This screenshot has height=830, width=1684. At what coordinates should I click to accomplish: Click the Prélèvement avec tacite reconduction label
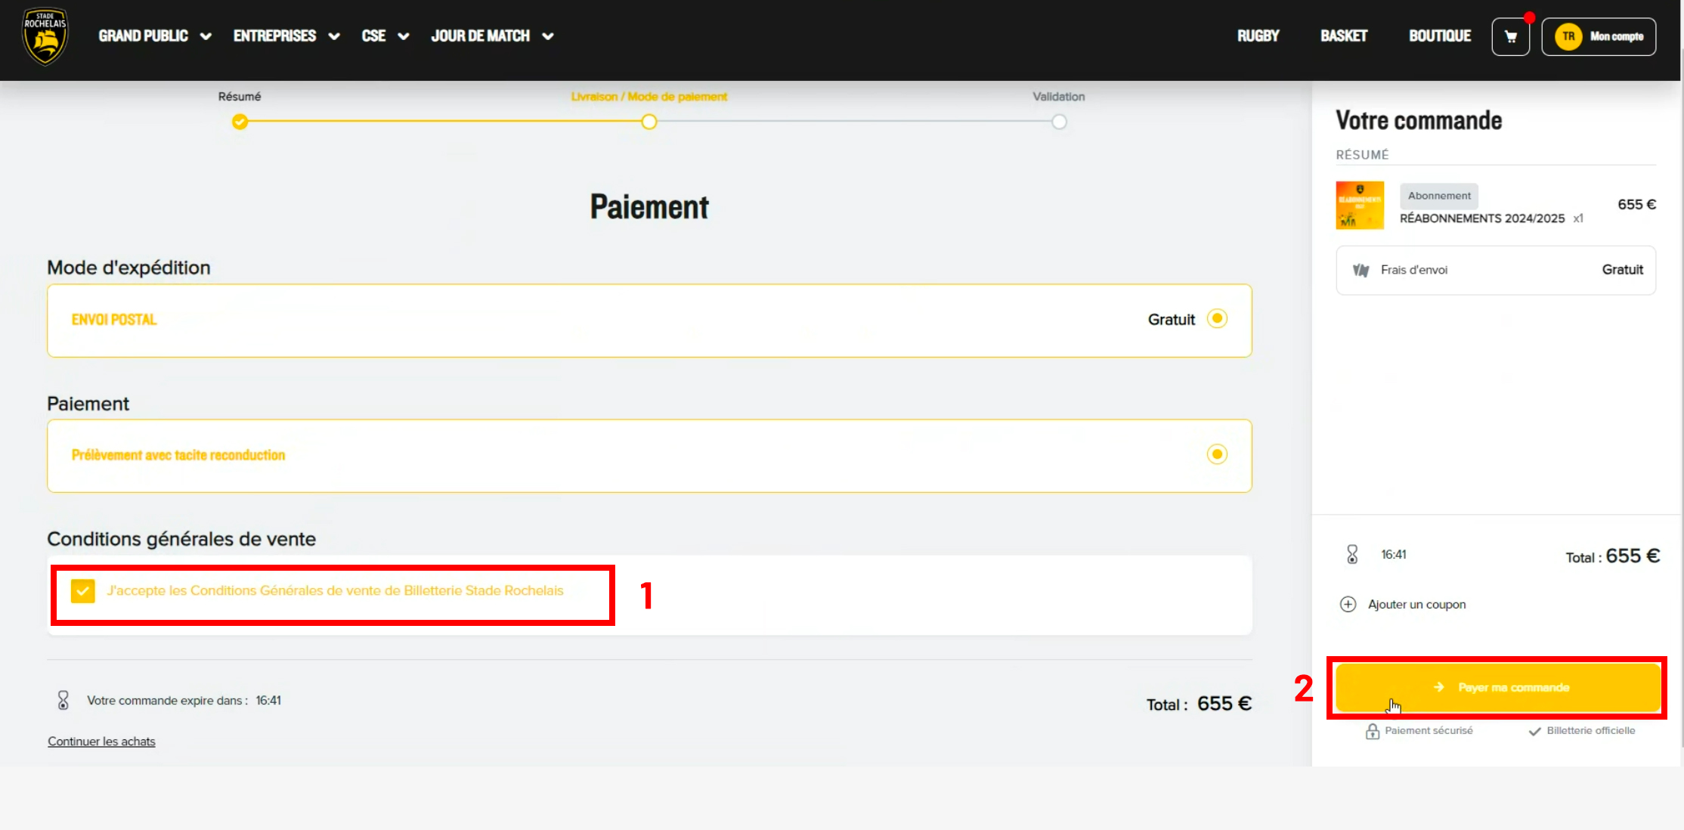pyautogui.click(x=178, y=455)
